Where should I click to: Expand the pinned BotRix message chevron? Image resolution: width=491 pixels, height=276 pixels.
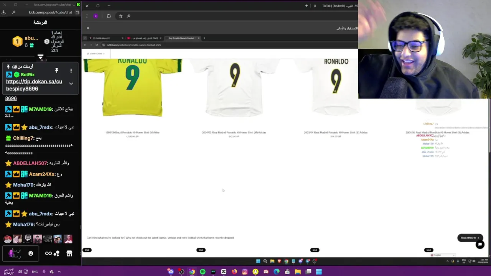coord(71,84)
